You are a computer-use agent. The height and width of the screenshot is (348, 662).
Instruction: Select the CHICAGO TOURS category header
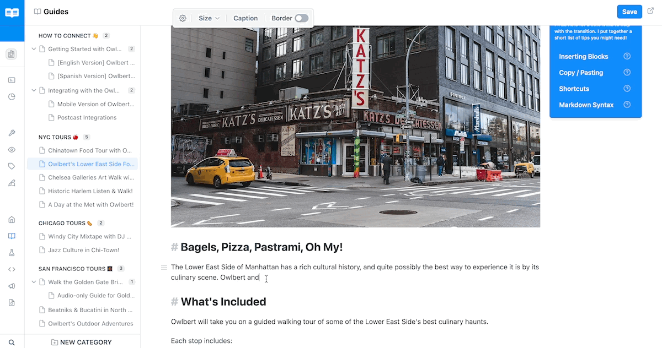coord(65,223)
